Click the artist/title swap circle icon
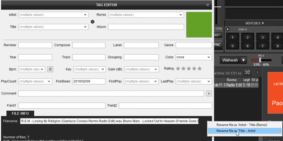 pyautogui.click(x=93, y=22)
